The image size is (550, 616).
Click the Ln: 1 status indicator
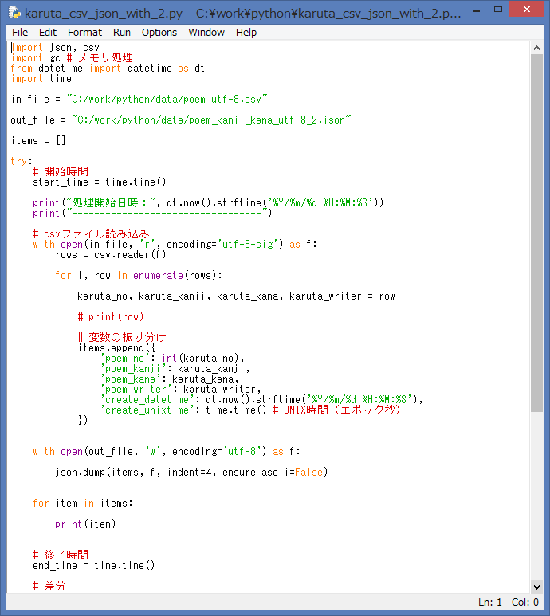489,603
